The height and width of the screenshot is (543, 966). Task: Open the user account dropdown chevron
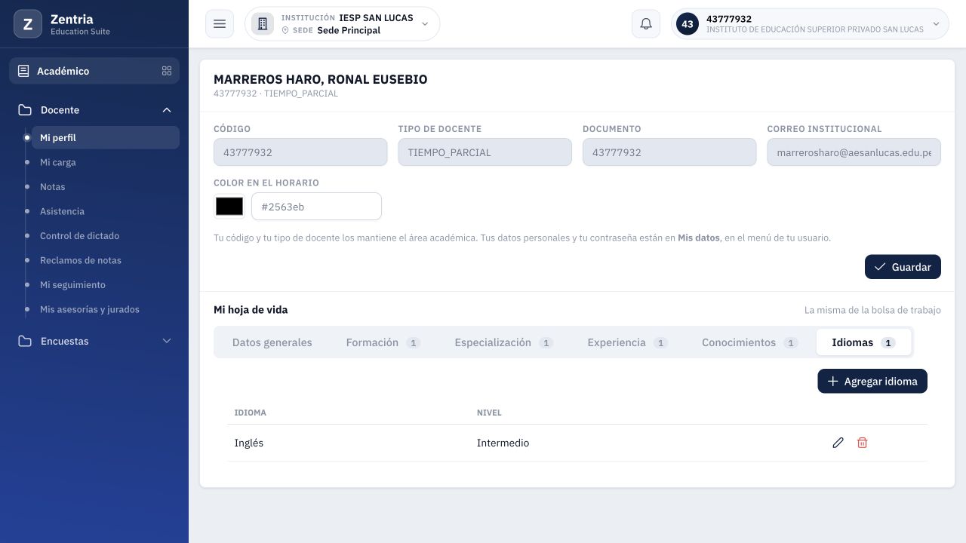tap(937, 24)
